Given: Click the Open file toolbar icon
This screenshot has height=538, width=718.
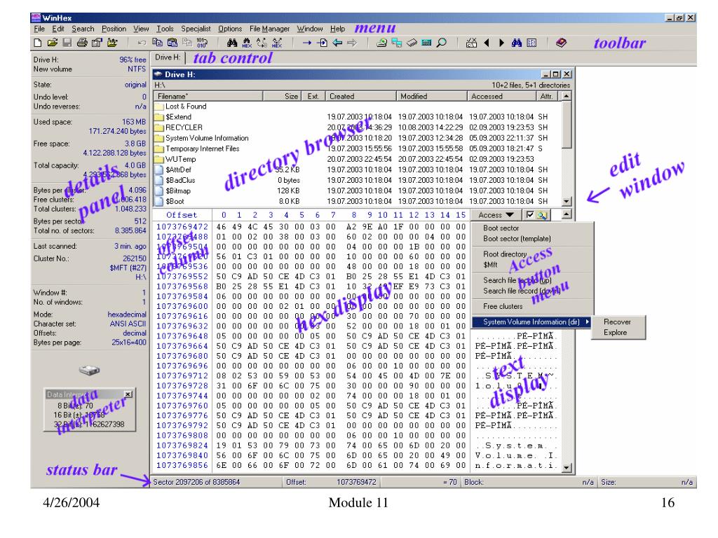Looking at the screenshot, I should click(53, 43).
